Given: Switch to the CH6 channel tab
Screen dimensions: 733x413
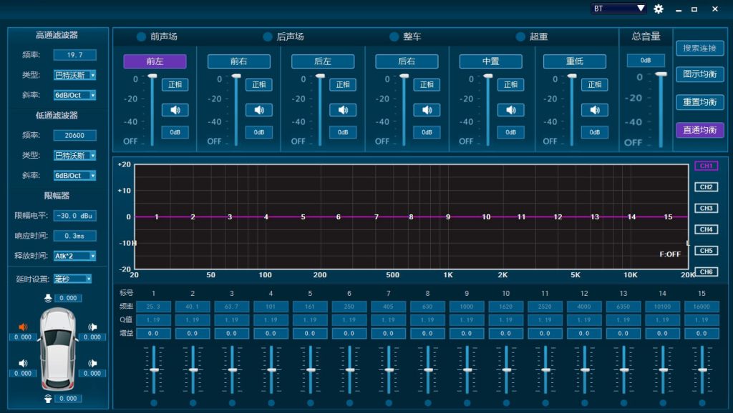Looking at the screenshot, I should coord(706,272).
